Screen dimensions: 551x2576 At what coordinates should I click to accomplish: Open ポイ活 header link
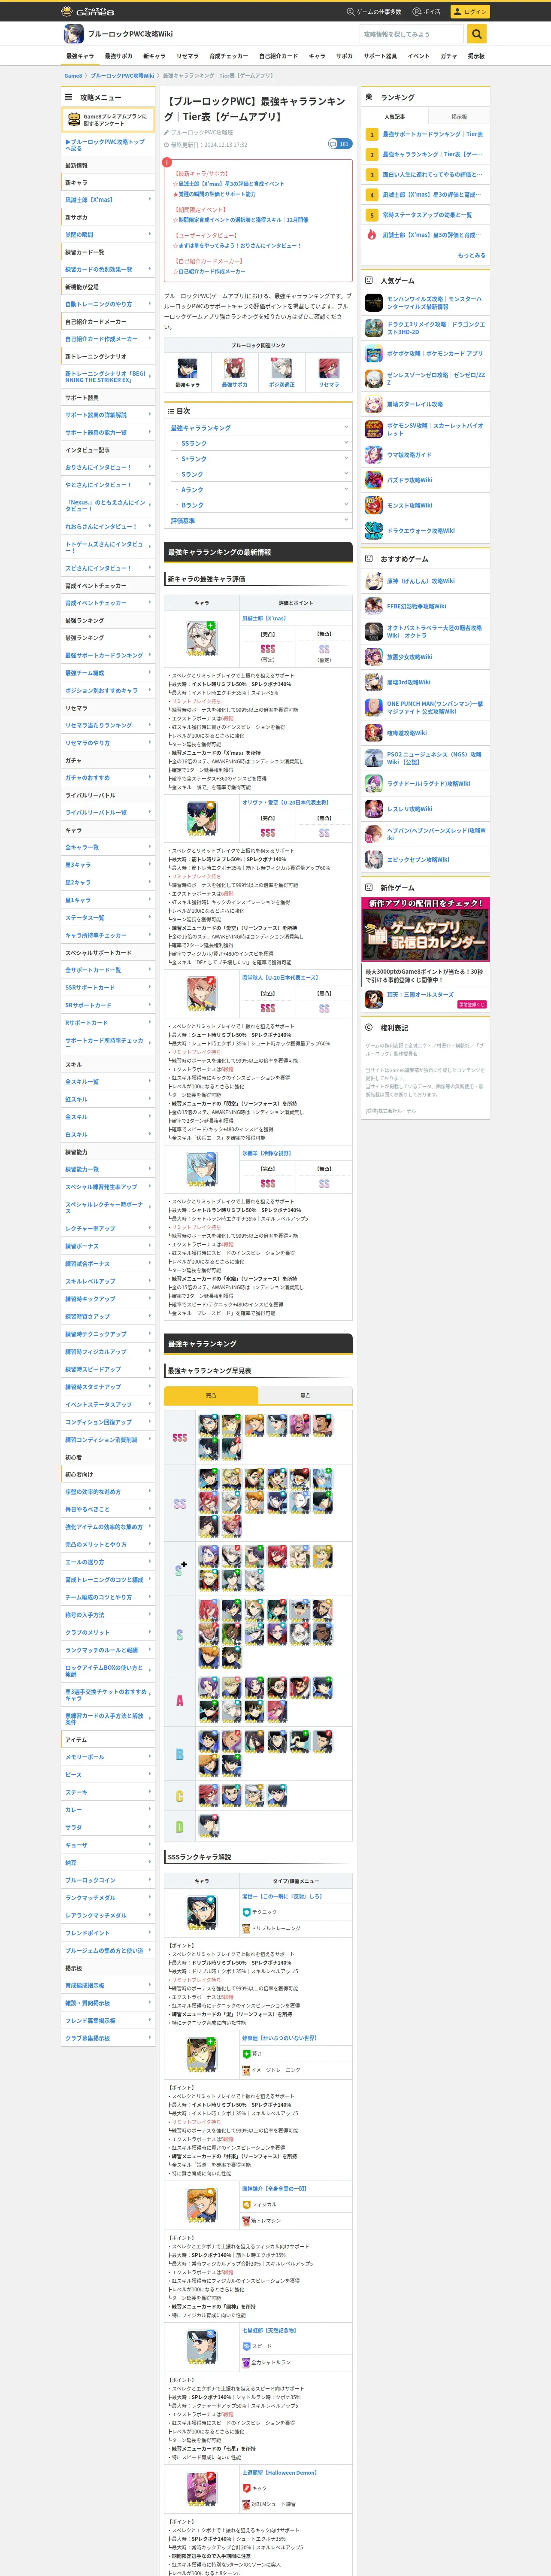pos(427,12)
